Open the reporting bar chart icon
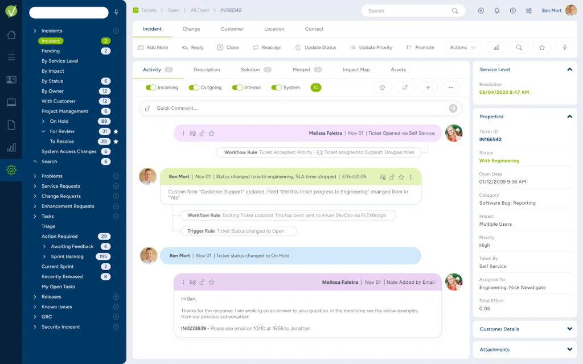This screenshot has height=364, width=583. pyautogui.click(x=496, y=47)
